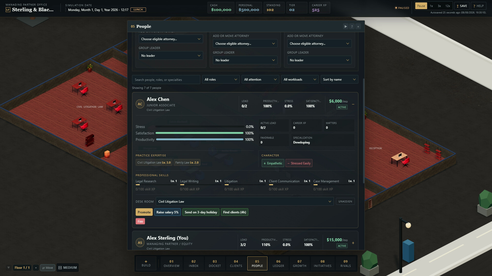Click the Cash $100,000 stat
The width and height of the screenshot is (492, 276).
(221, 8)
